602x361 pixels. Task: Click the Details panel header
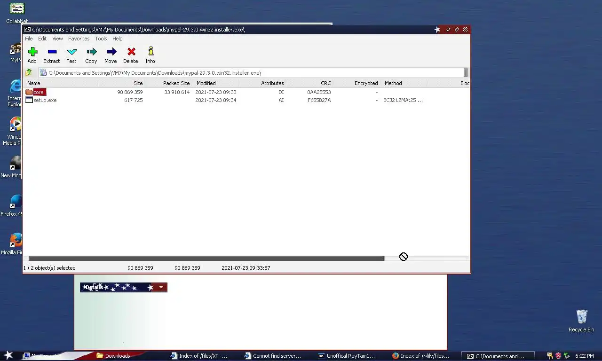(123, 287)
